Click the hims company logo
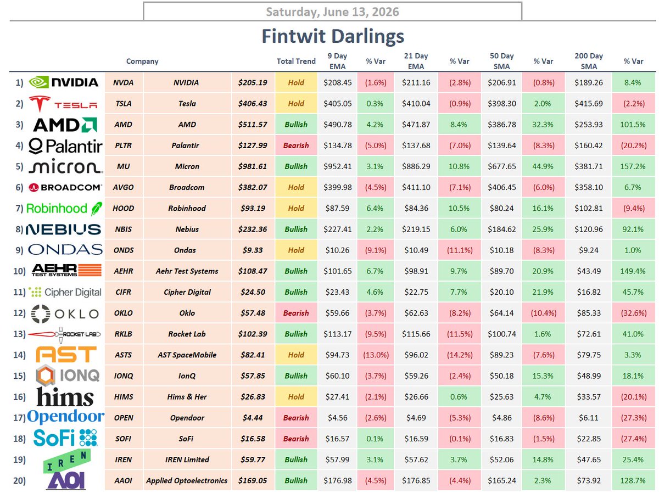 [x=65, y=397]
